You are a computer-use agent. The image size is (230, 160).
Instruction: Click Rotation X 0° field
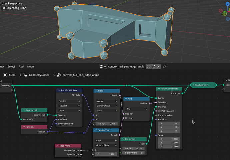[169, 123]
